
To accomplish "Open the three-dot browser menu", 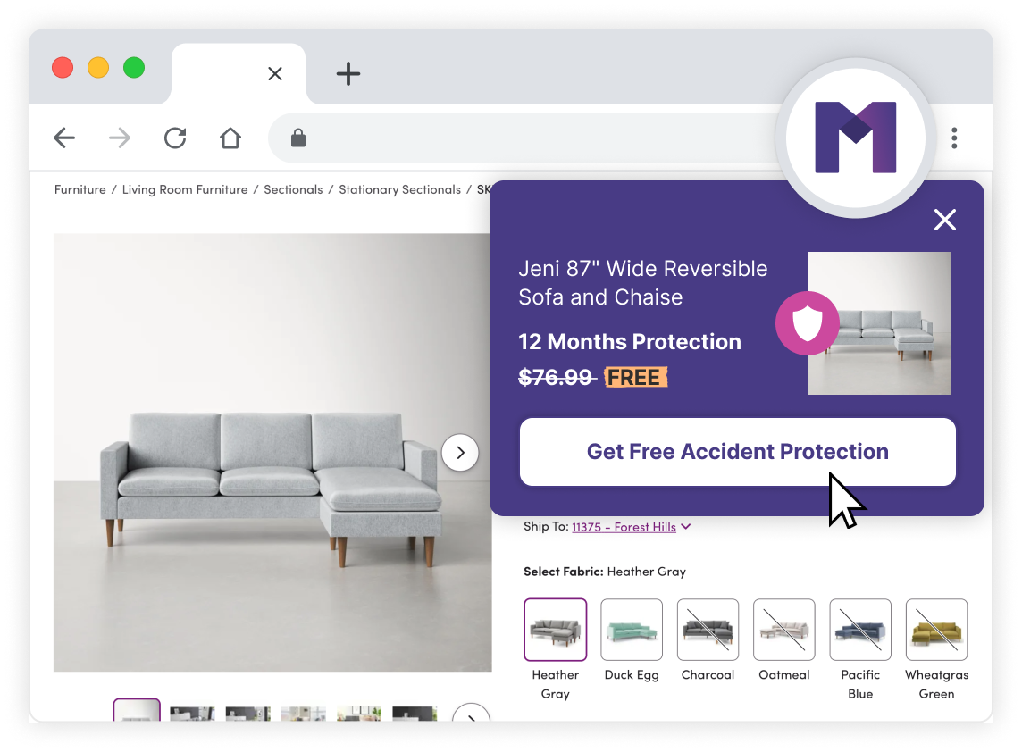I will click(954, 138).
